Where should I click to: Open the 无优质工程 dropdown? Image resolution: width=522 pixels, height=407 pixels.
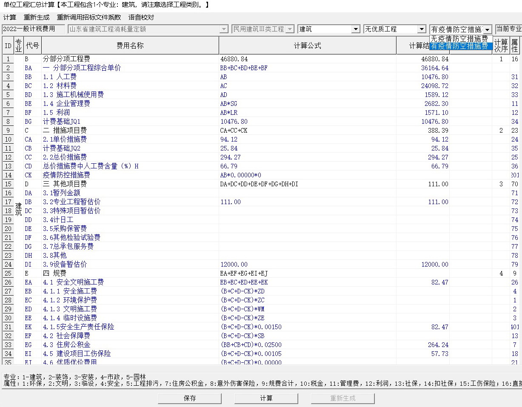click(x=422, y=29)
